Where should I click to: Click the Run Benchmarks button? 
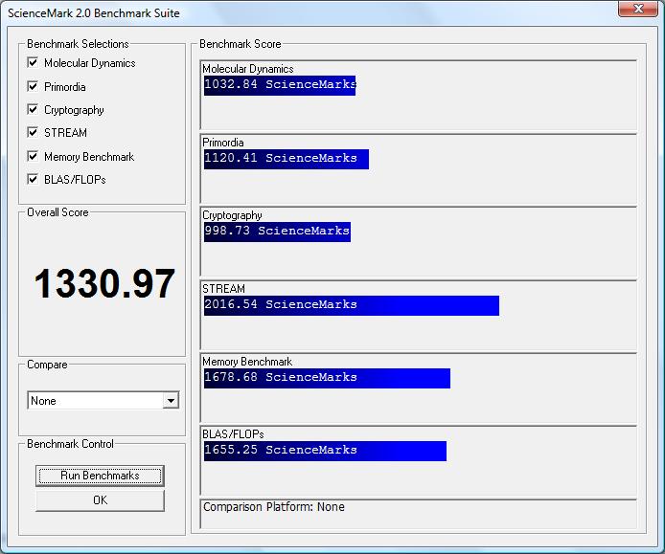[100, 476]
